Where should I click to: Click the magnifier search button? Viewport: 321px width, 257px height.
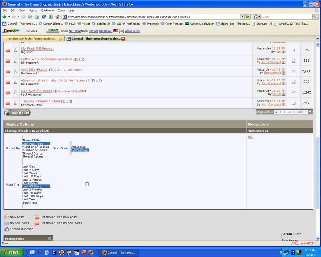(315, 17)
